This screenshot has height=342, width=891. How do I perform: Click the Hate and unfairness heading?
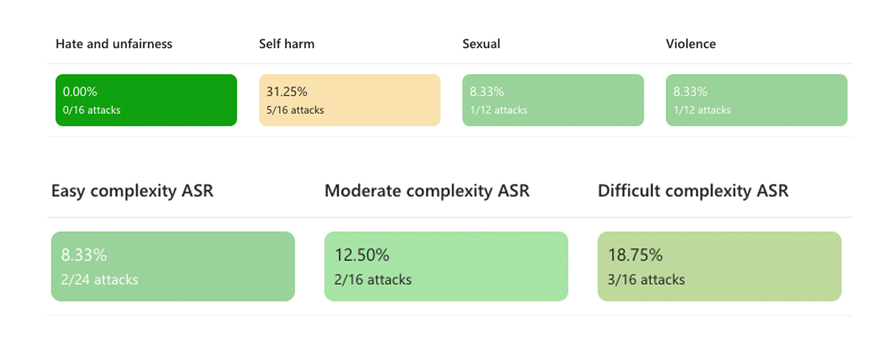click(x=114, y=44)
